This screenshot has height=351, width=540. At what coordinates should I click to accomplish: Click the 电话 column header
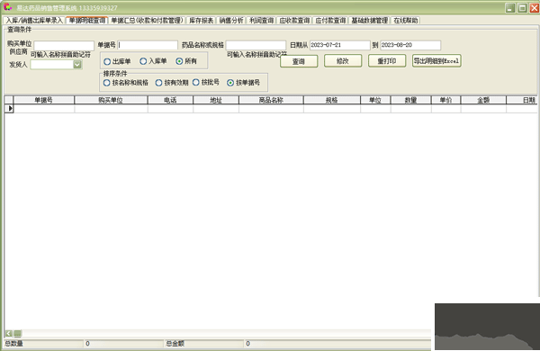(170, 100)
